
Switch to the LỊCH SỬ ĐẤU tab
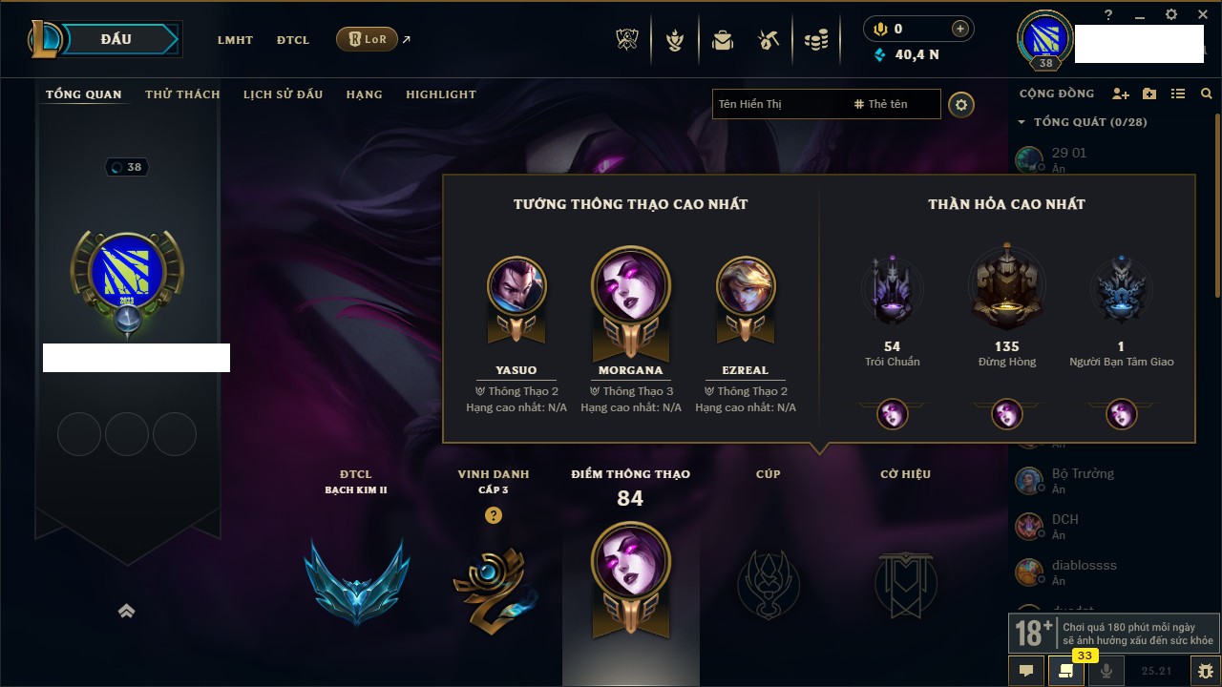[x=283, y=94]
